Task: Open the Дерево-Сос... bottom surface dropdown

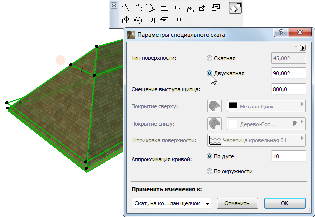Action: (x=266, y=124)
